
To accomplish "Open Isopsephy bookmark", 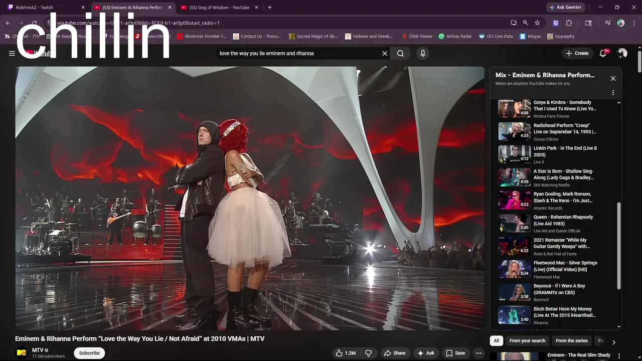I will (561, 36).
